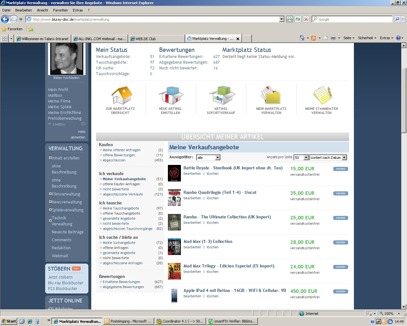This screenshot has width=407, height=326.
Task: Switch to Willkommen im Talanx-Intranet tab
Action: [x=43, y=39]
